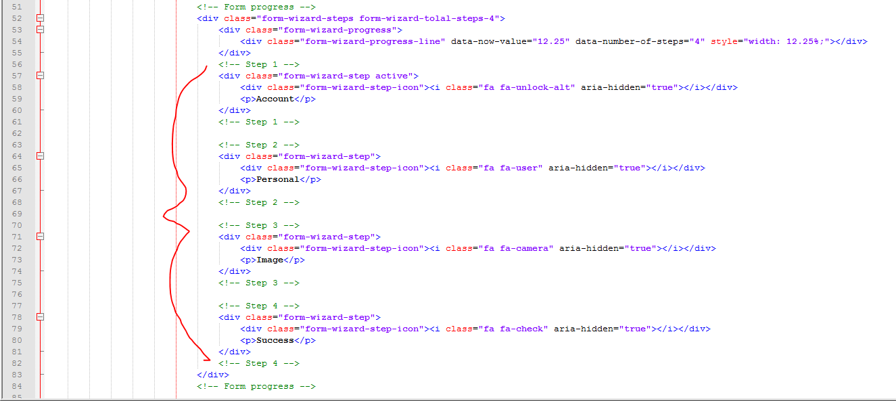
Task: Collapse the fold marker on line 71
Action: (40, 237)
